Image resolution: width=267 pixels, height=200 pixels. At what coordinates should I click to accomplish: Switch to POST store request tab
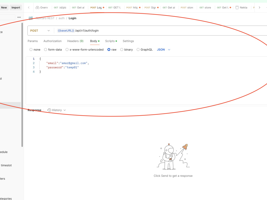pyautogui.click(x=187, y=7)
